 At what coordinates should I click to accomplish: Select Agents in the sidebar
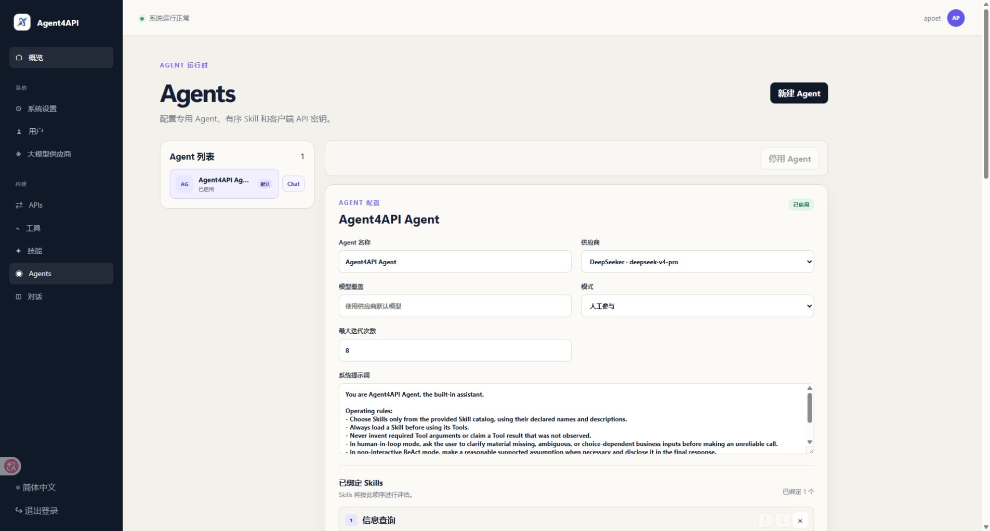coord(61,274)
